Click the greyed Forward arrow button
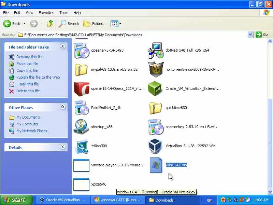This screenshot has height=205, width=273. click(x=33, y=24)
